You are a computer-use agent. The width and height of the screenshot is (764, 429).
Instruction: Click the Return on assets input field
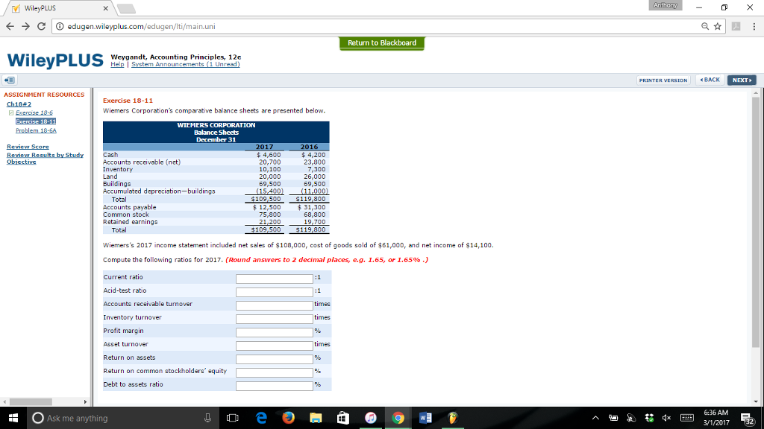pos(275,359)
